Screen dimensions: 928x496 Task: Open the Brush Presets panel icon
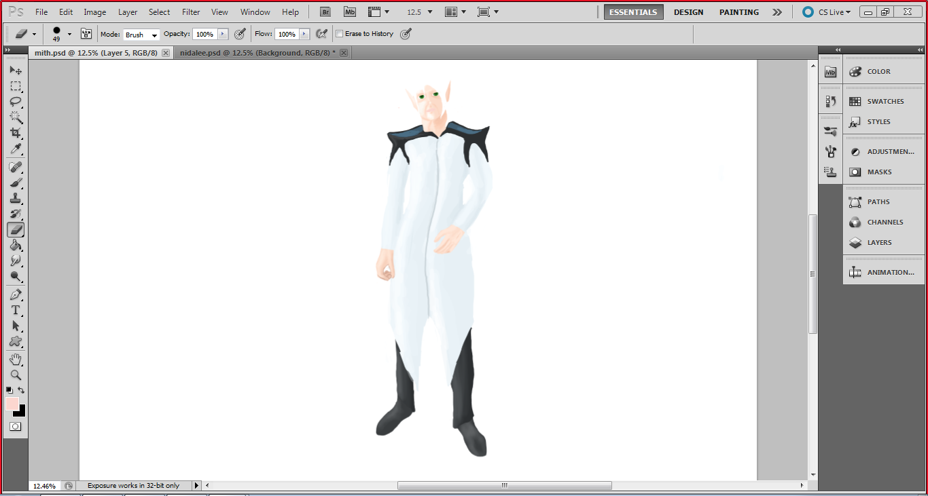click(830, 131)
